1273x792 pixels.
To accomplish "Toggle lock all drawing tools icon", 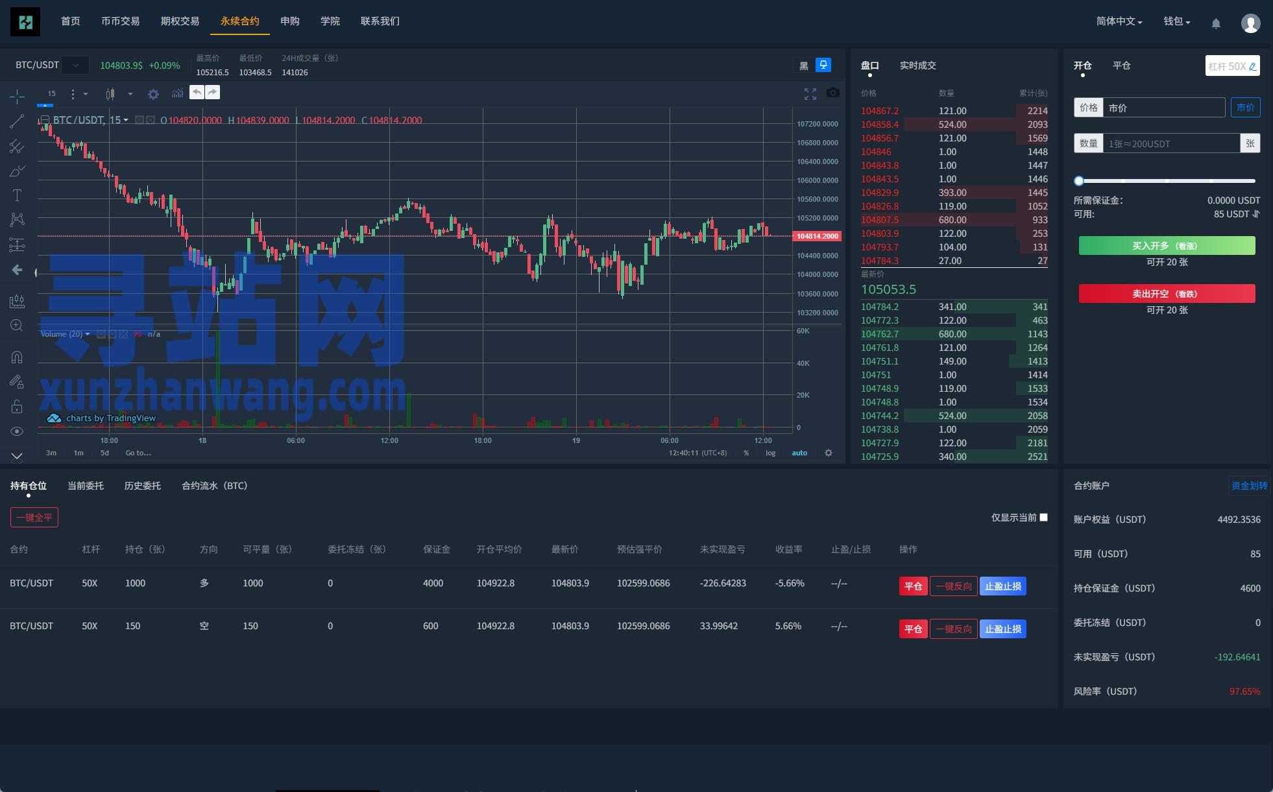I will (17, 407).
